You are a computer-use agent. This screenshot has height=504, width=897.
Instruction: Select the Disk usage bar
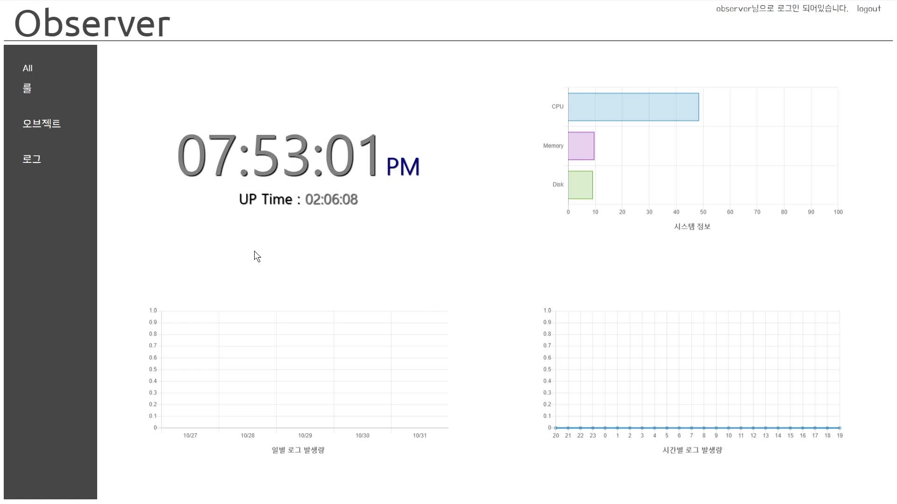coord(580,185)
